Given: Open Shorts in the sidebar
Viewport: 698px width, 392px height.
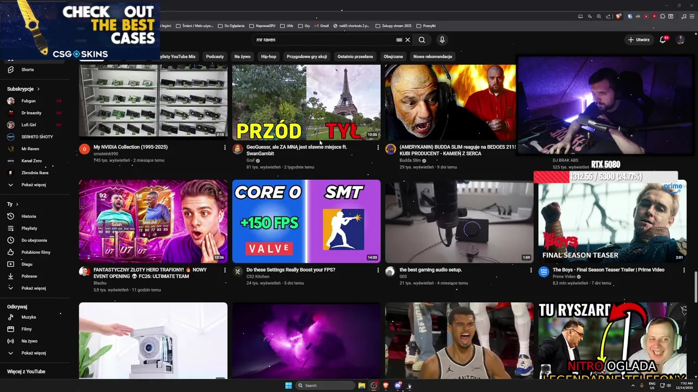Looking at the screenshot, I should point(27,70).
